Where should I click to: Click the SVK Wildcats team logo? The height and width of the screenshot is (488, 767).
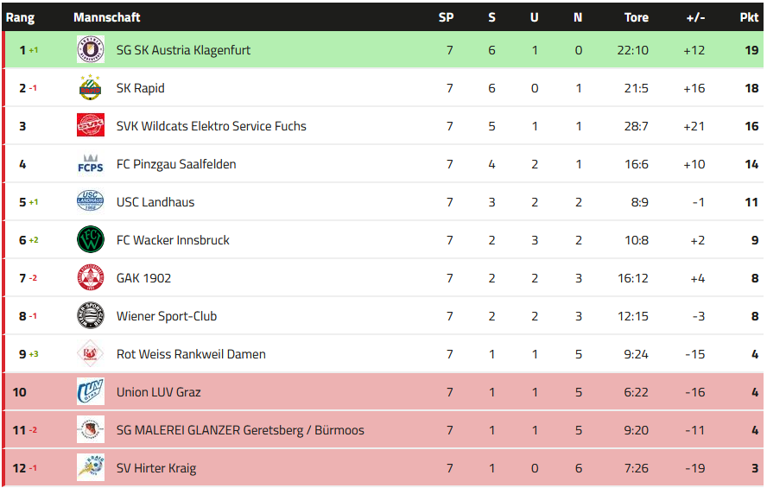coord(91,126)
